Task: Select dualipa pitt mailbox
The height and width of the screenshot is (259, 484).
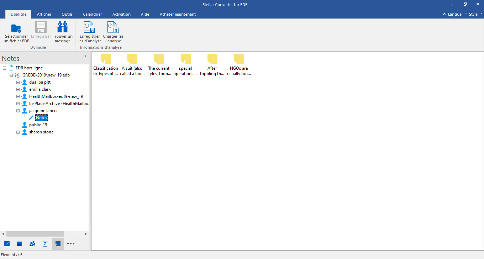Action: coord(40,82)
